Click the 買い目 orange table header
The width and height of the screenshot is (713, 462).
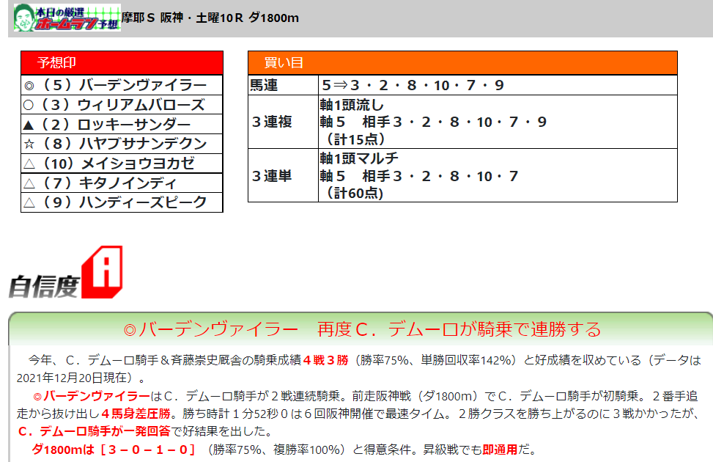pos(462,63)
